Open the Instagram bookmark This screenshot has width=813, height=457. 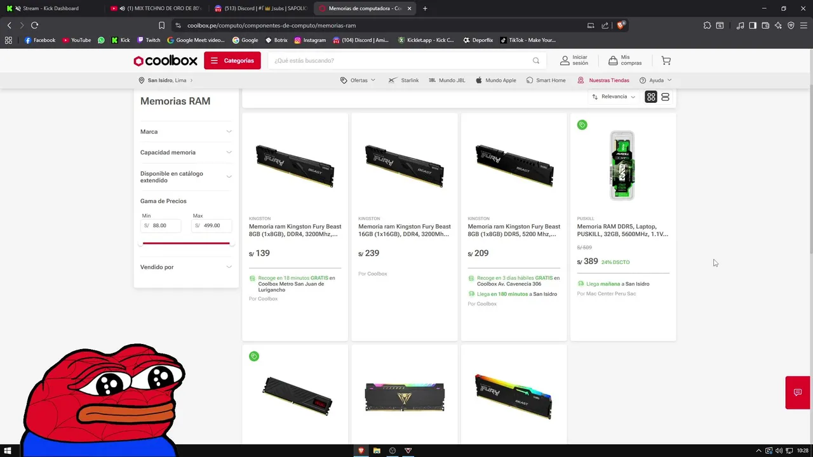[x=310, y=40]
